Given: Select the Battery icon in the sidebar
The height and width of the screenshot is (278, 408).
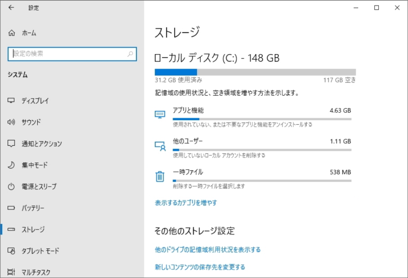Looking at the screenshot, I should click(11, 208).
